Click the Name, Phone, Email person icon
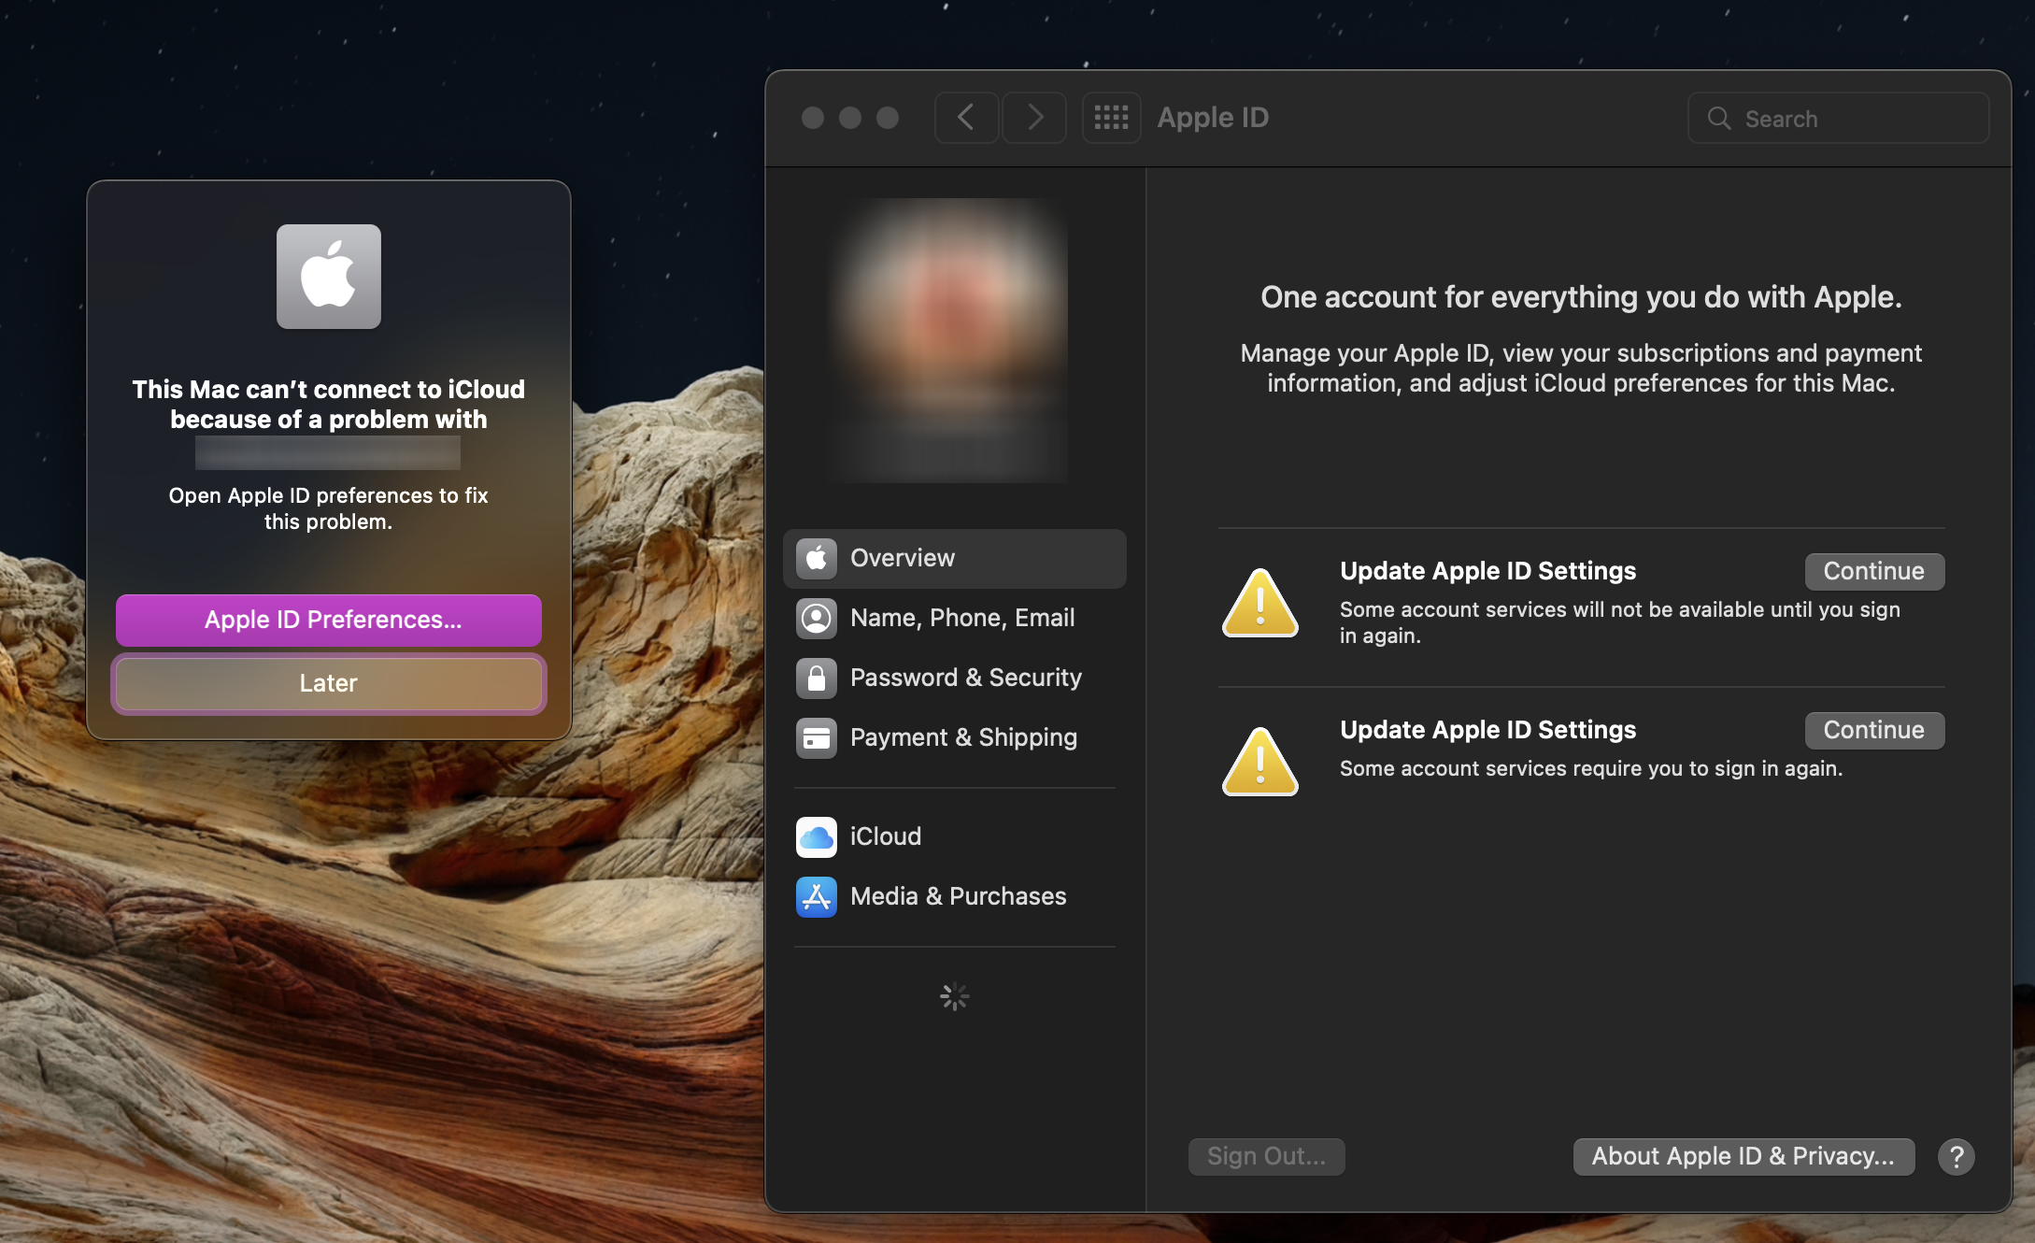 (816, 618)
